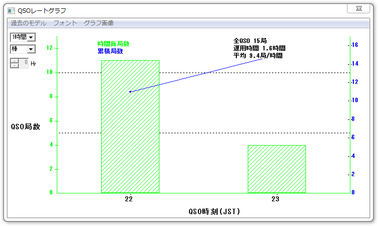Open the グラフ画像 menu
The height and width of the screenshot is (226, 379).
[x=99, y=23]
